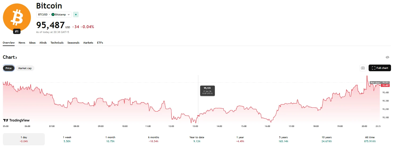Click the green market status dot
The image size is (395, 156).
point(76,15)
